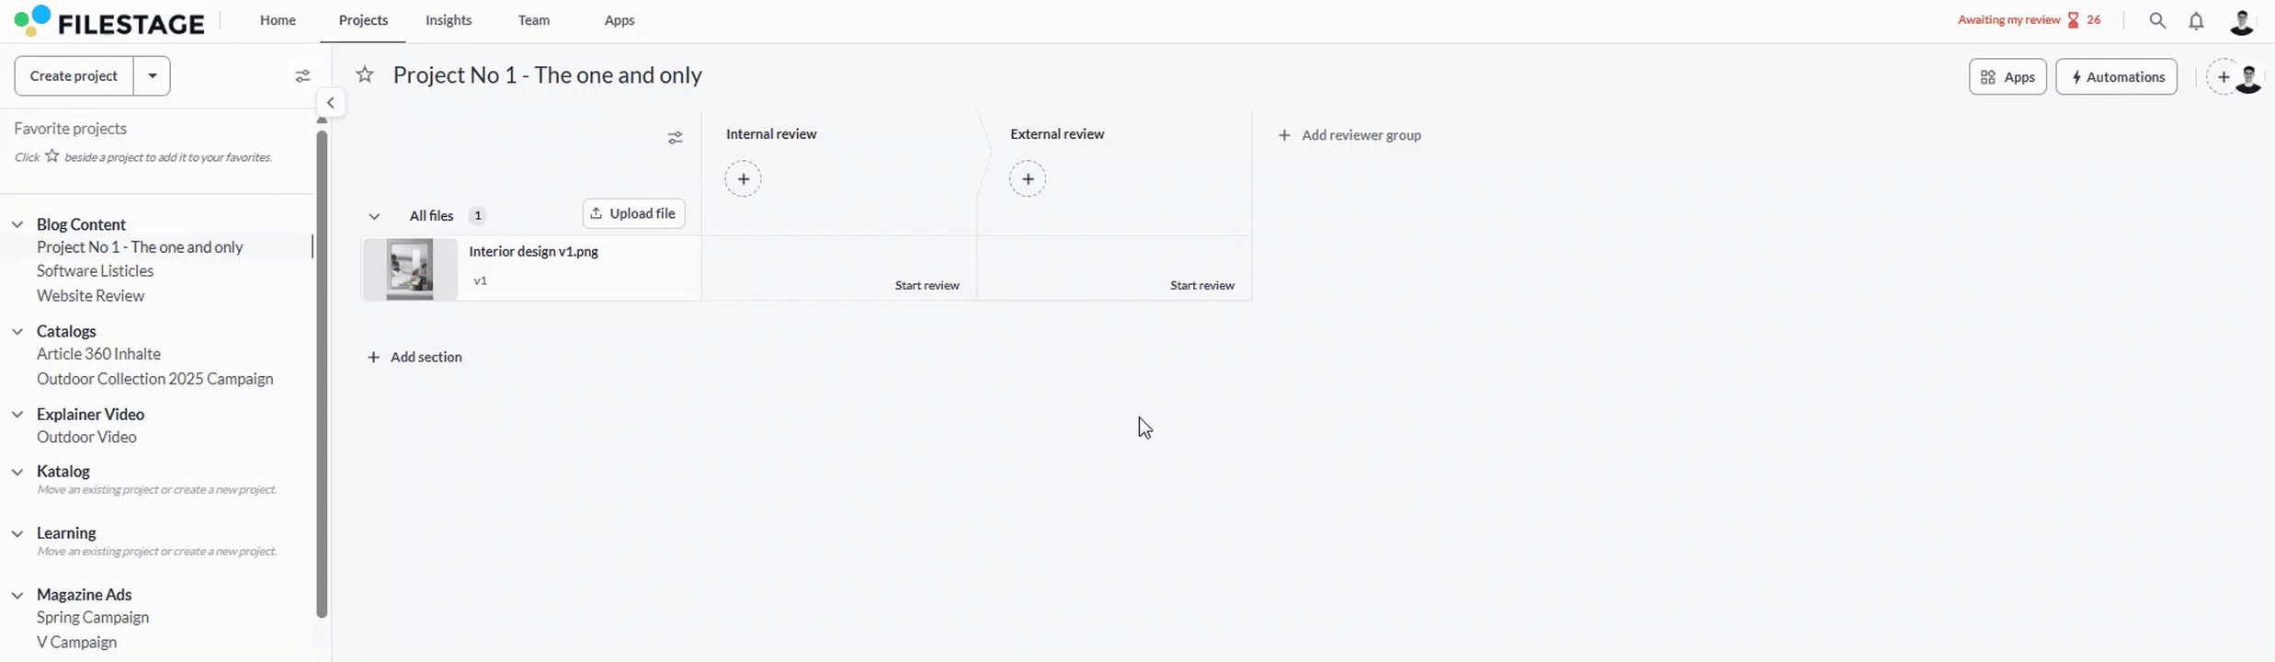Open the Automations button
The width and height of the screenshot is (2275, 662).
2116,77
